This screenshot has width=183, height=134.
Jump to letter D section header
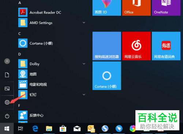click(19, 54)
